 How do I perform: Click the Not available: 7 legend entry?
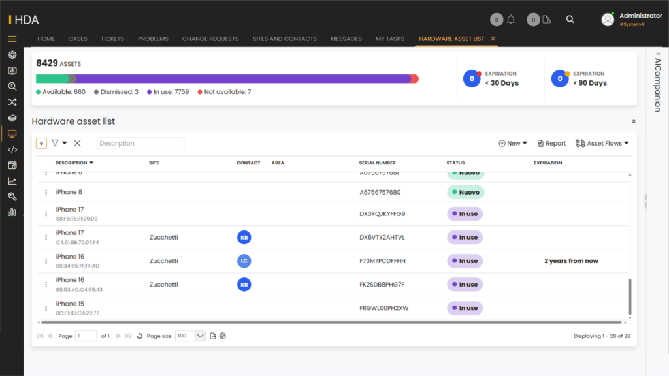tap(224, 92)
